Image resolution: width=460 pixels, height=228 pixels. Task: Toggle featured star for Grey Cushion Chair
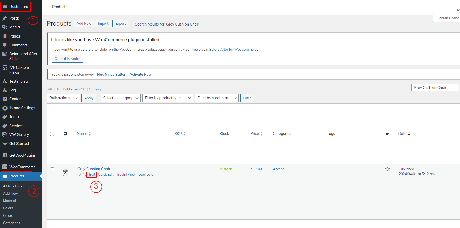pyautogui.click(x=387, y=169)
